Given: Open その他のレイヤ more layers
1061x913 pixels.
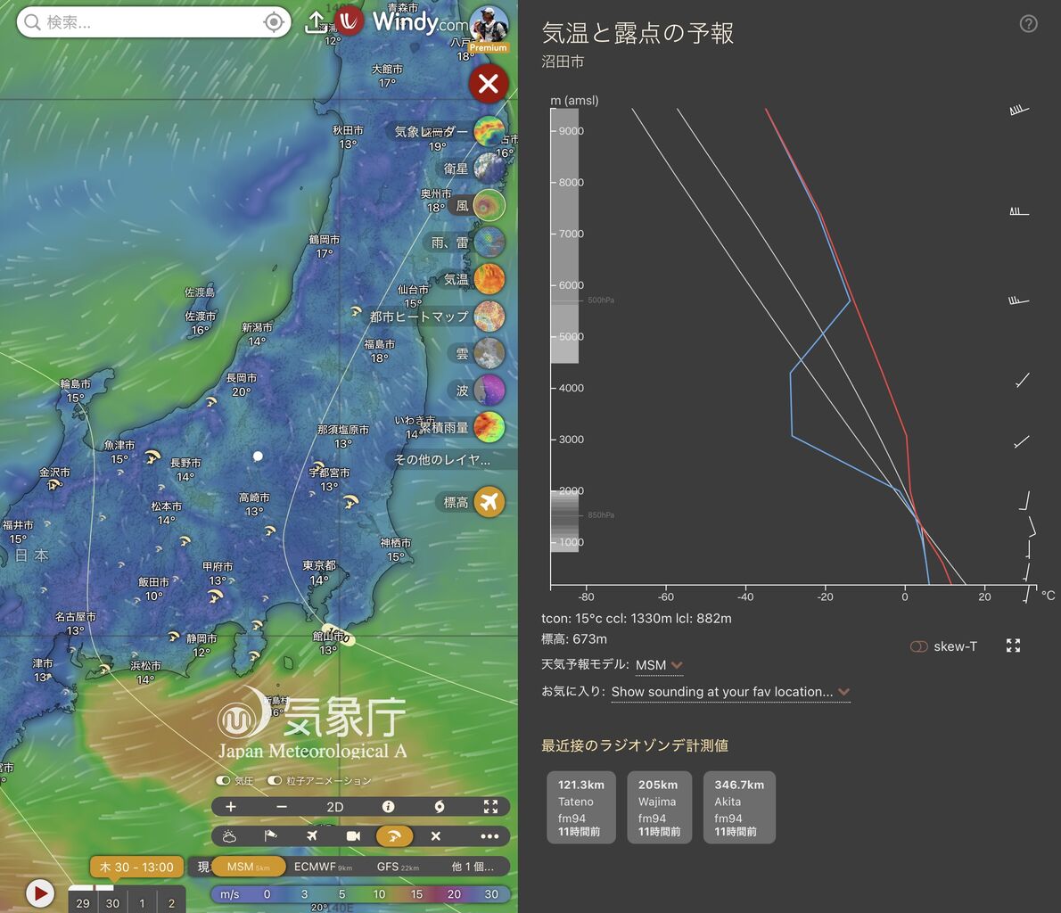Looking at the screenshot, I should coord(442,459).
